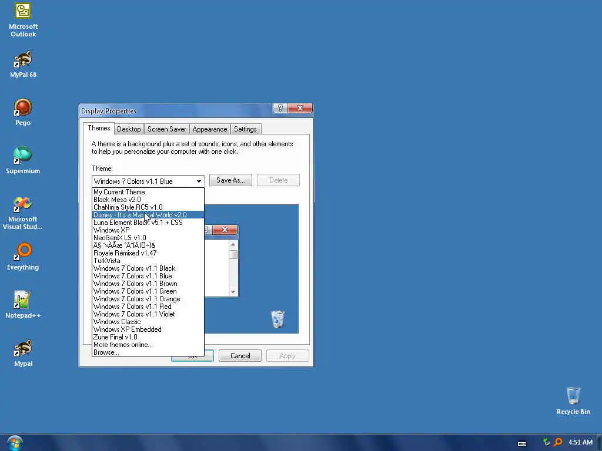Click the Display Properties title bar
602x451 pixels.
coord(176,111)
